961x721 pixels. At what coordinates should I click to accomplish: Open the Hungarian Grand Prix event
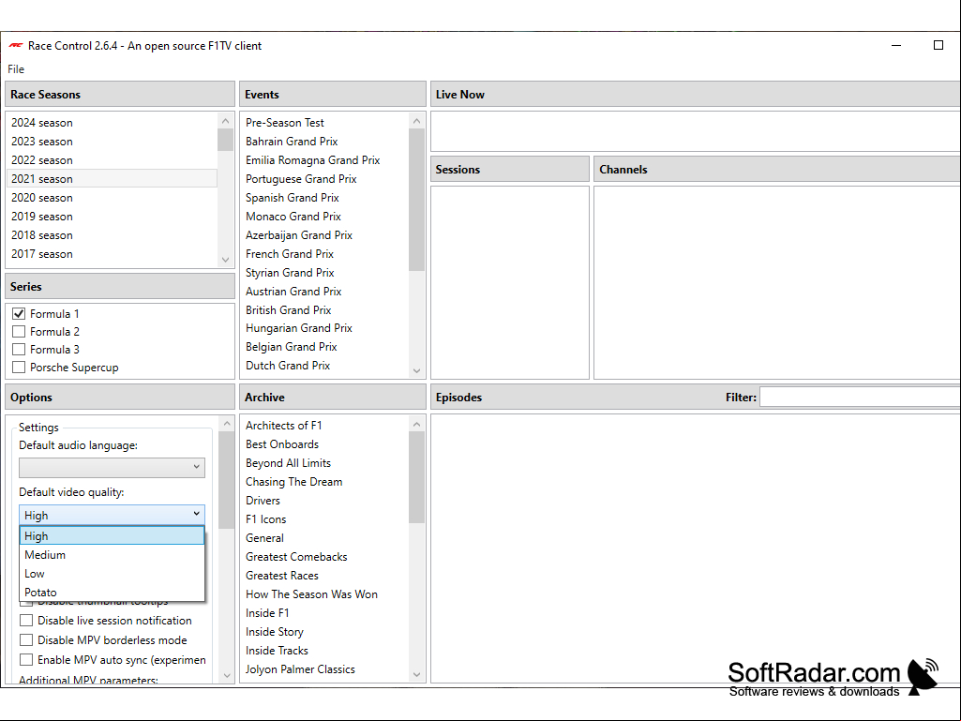click(x=324, y=328)
